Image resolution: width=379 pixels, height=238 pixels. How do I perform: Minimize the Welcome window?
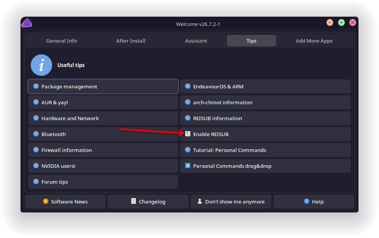(x=330, y=22)
